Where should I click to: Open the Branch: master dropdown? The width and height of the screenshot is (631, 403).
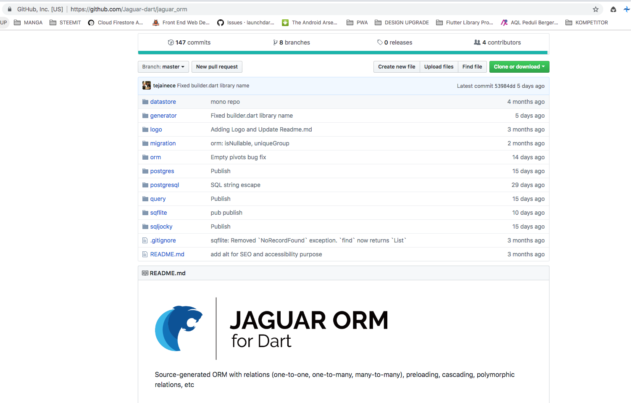(163, 67)
